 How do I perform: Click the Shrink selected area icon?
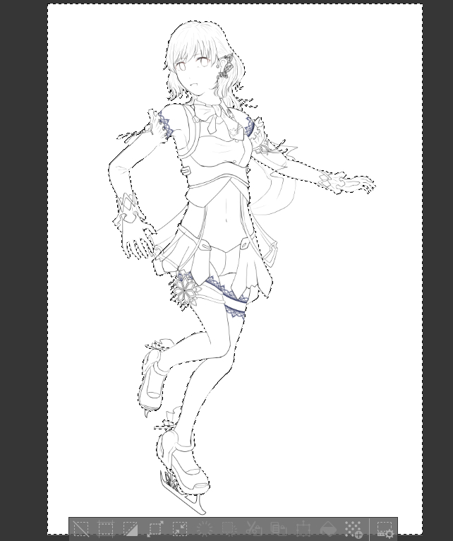(x=180, y=528)
